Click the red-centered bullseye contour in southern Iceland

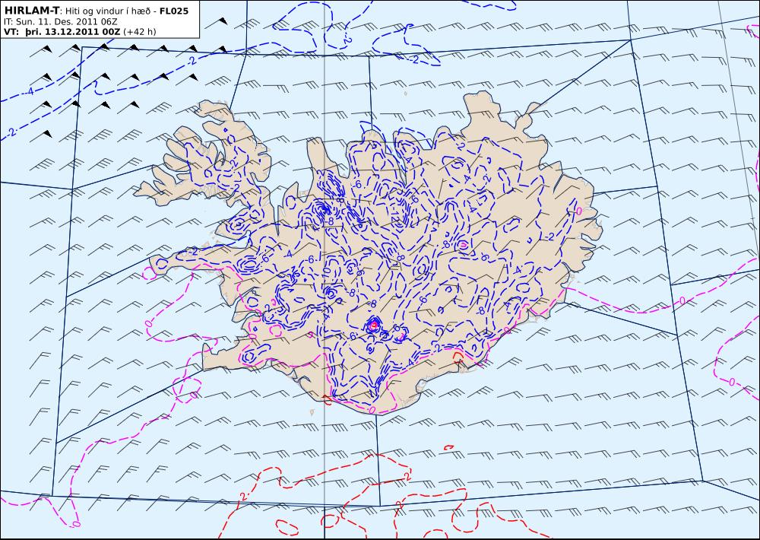(x=373, y=325)
